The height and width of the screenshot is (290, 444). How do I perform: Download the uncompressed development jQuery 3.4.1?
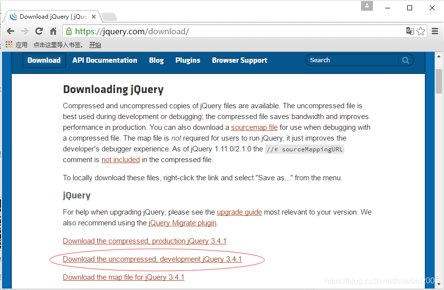click(x=153, y=259)
